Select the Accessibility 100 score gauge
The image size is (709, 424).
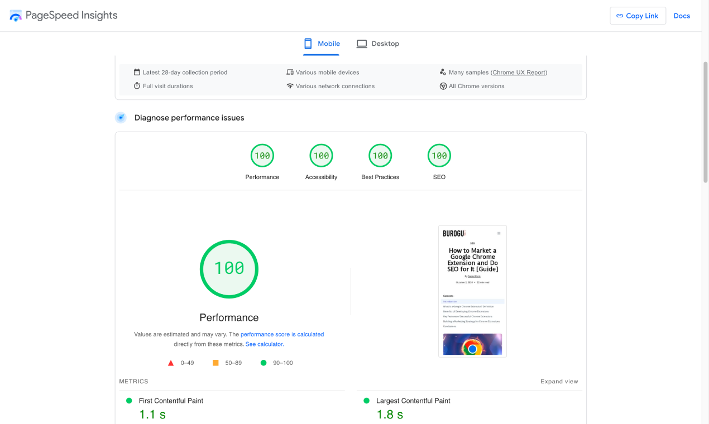(x=322, y=156)
